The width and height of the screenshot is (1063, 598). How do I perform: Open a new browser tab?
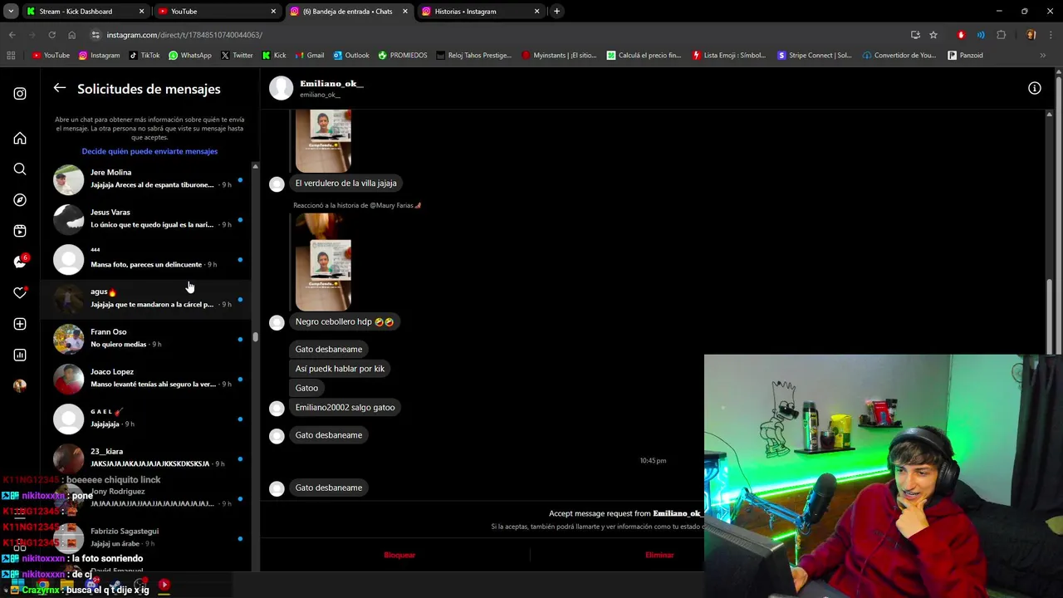pos(556,12)
